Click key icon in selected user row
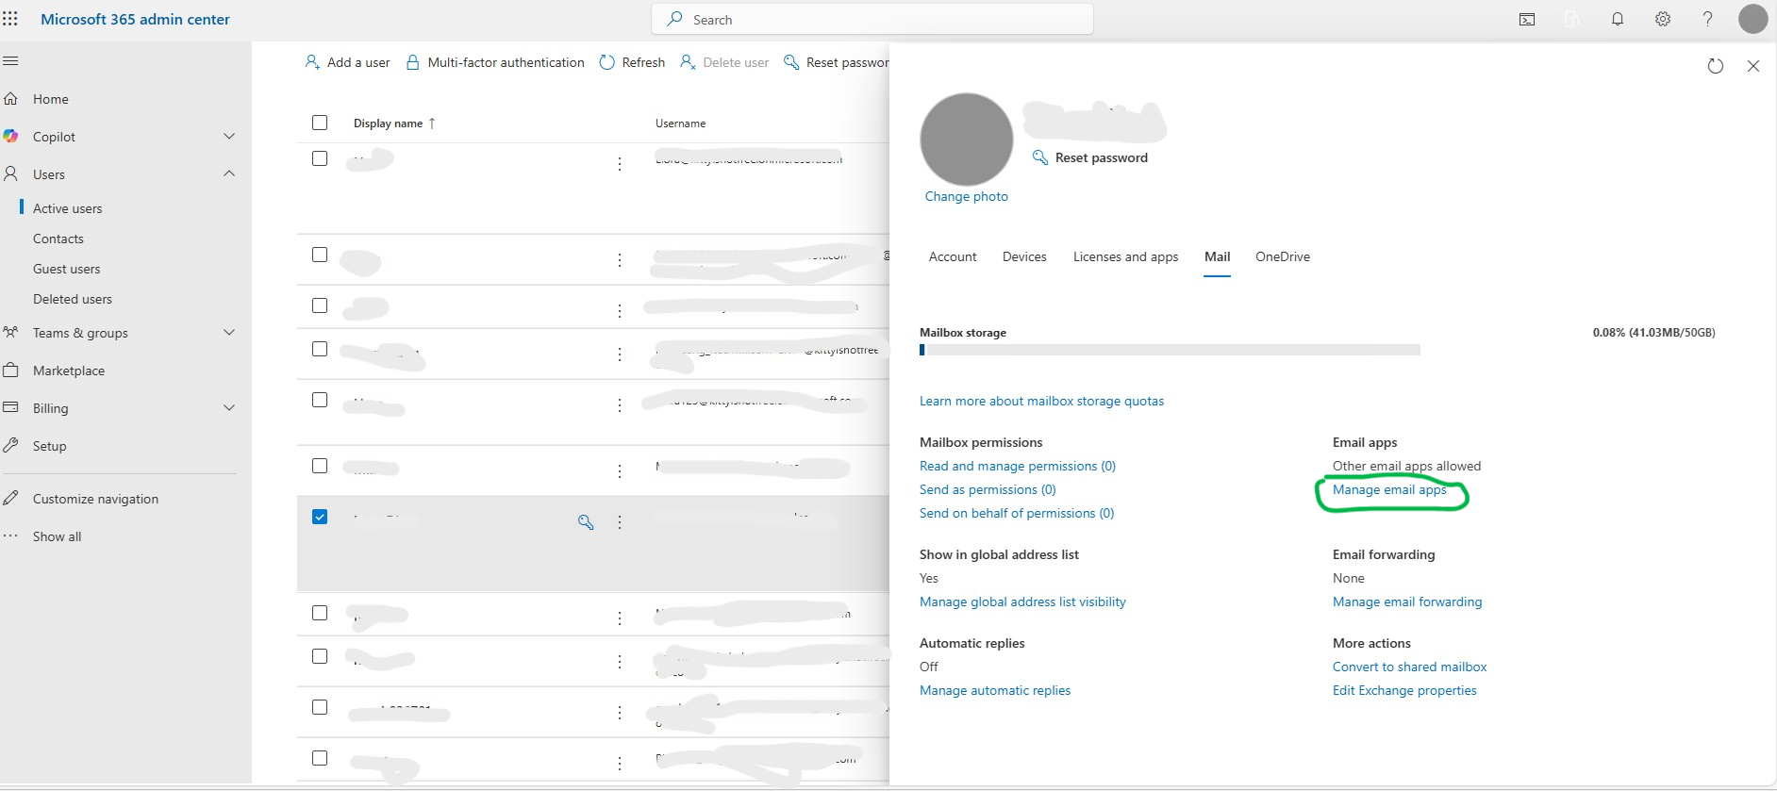The height and width of the screenshot is (791, 1777). [x=586, y=521]
